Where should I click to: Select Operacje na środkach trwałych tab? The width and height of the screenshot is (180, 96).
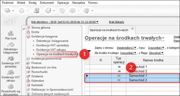point(109,30)
